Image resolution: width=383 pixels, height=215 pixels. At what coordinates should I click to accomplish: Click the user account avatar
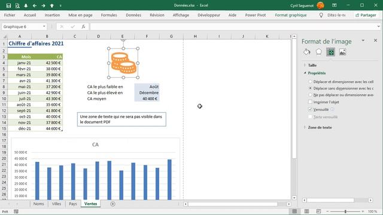coord(320,5)
